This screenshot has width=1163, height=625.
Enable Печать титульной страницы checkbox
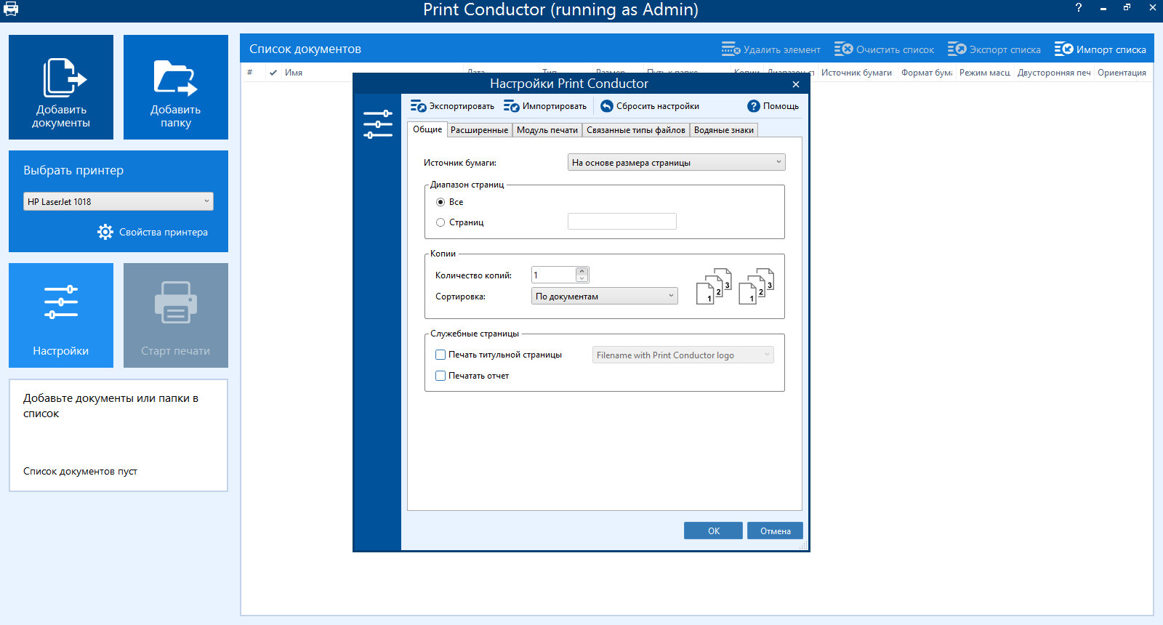(440, 355)
